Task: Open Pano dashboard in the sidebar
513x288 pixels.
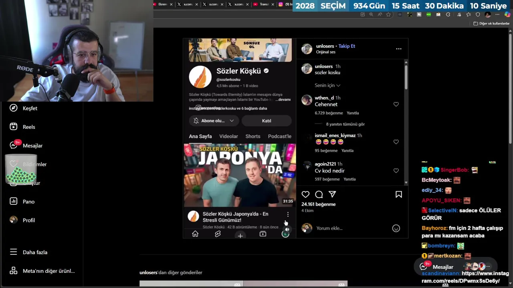Action: (x=22, y=202)
